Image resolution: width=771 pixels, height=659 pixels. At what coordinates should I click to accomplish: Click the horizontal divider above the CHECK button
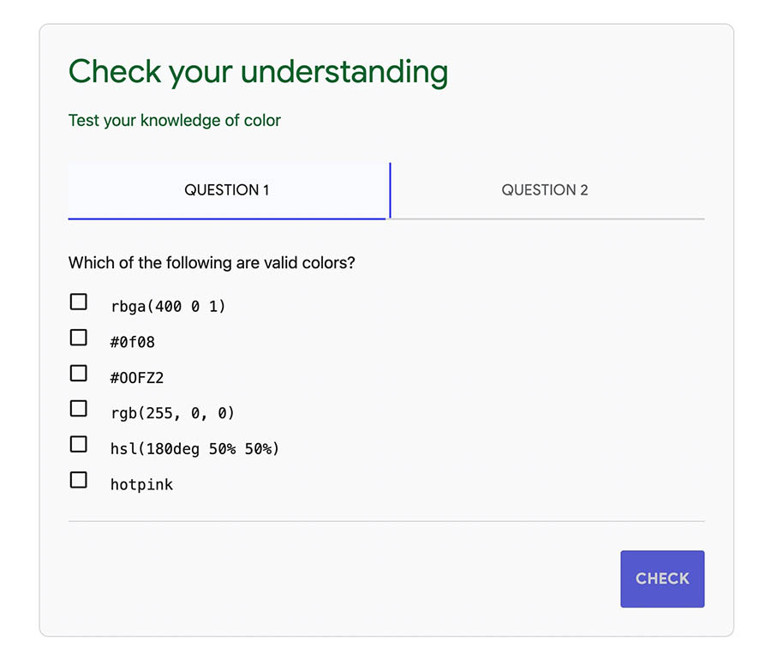[x=386, y=521]
